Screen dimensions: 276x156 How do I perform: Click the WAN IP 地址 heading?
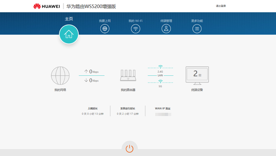coord(163,108)
